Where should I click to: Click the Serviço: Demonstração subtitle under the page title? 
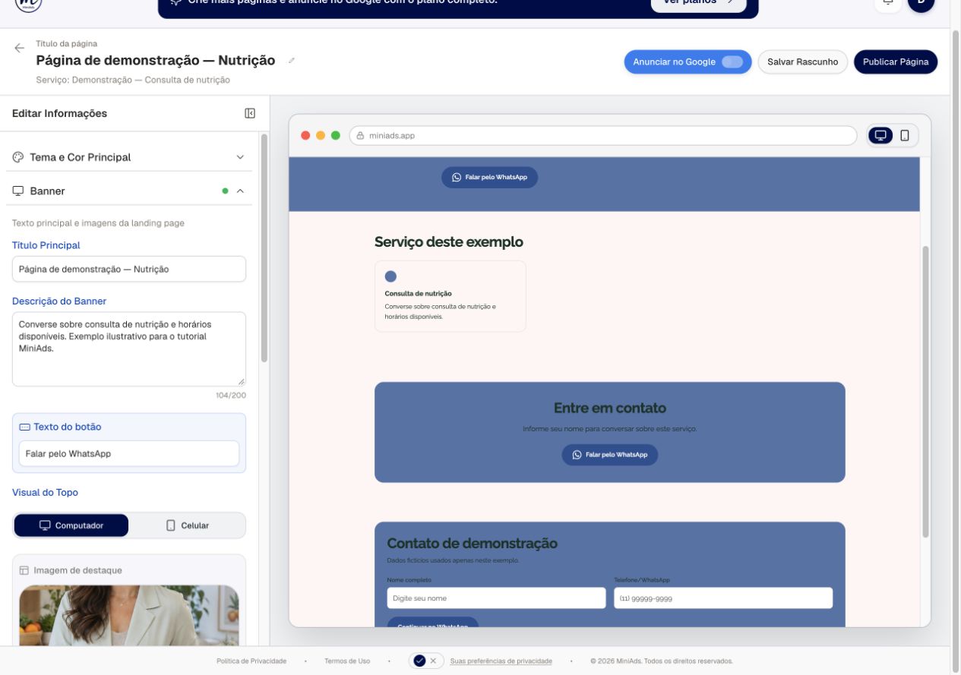click(133, 80)
